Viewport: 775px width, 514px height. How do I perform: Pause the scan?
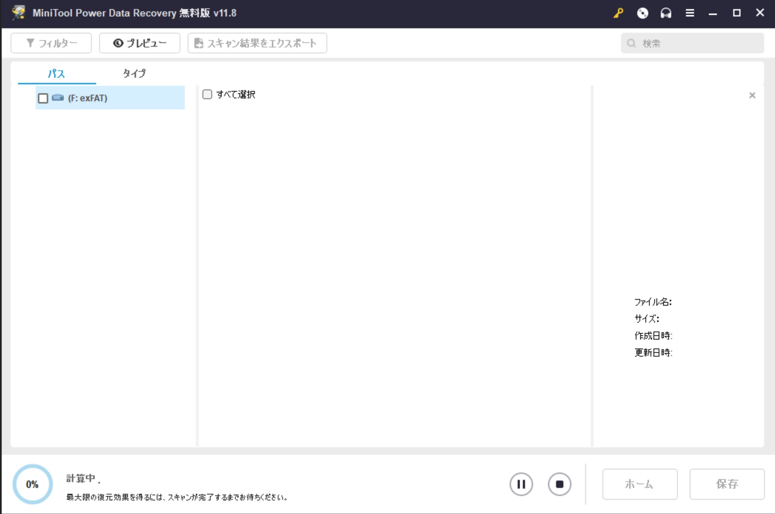[x=521, y=484]
